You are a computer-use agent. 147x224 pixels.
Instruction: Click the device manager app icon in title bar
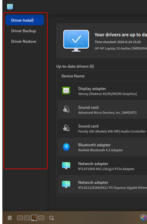click(10, 7)
